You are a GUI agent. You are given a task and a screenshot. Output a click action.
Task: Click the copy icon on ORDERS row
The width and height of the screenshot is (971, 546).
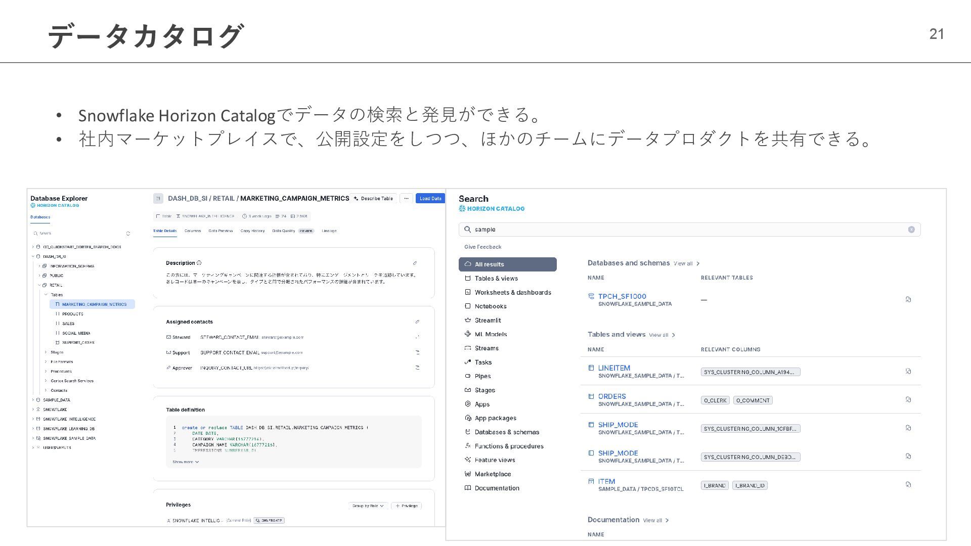[x=908, y=400]
